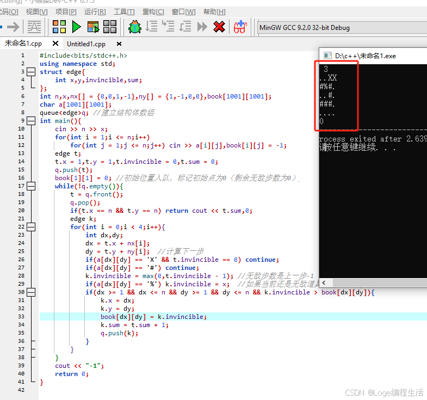This screenshot has height=400, width=427.
Task: Click 'int x,y,invincible,sum;' on line 4
Action: click(x=98, y=80)
